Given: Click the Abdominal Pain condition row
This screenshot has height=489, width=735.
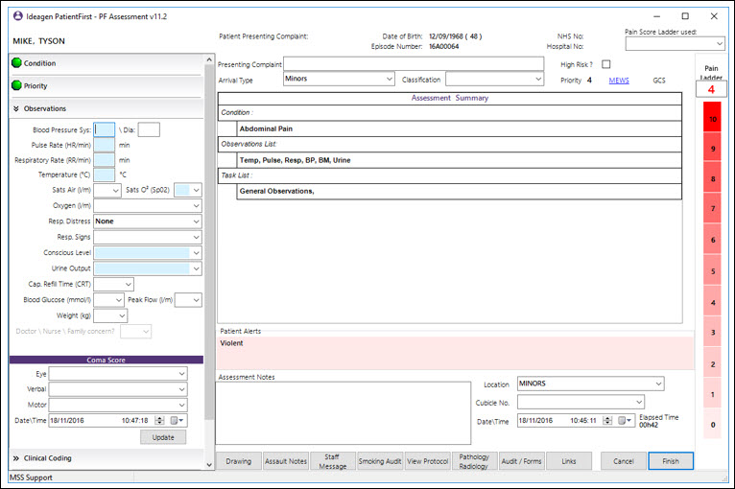Looking at the screenshot, I should click(459, 128).
